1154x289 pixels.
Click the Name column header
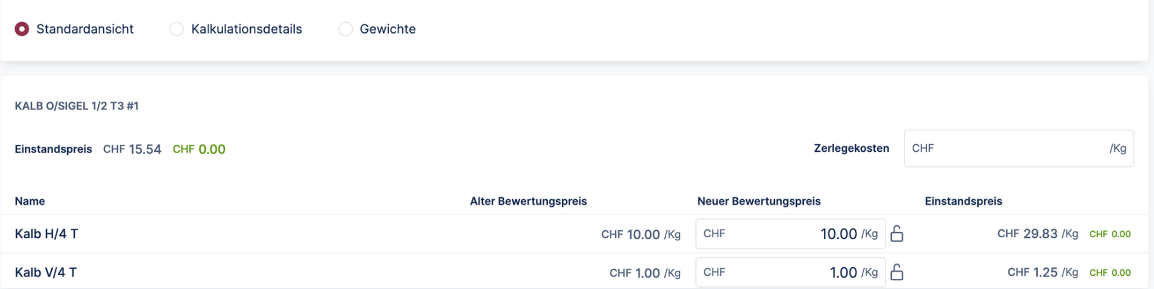pyautogui.click(x=30, y=201)
